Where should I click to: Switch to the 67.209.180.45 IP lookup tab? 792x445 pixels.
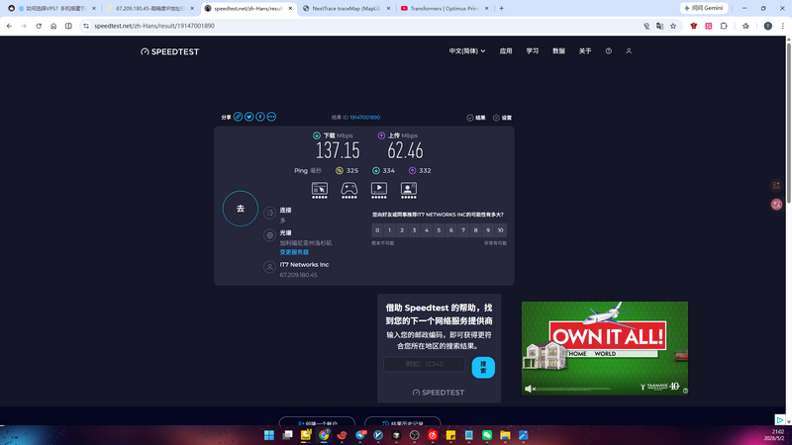[150, 9]
